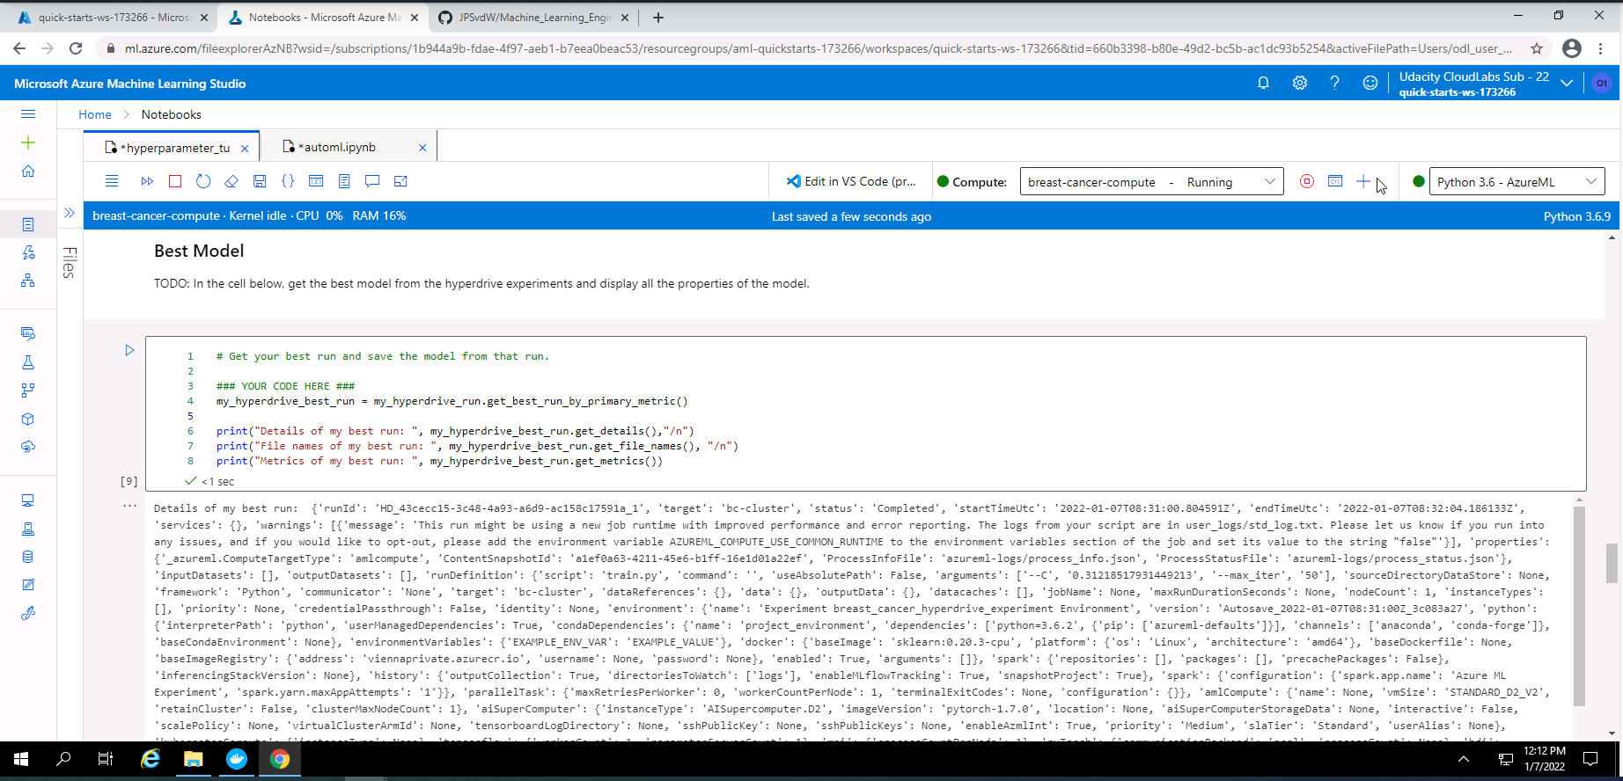This screenshot has width=1623, height=781.
Task: Open the curly-braces toolbar icon
Action: [x=288, y=181]
